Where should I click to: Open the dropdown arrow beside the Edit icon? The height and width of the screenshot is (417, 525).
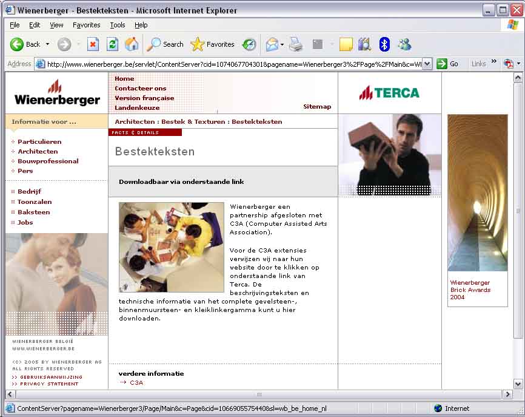click(332, 44)
